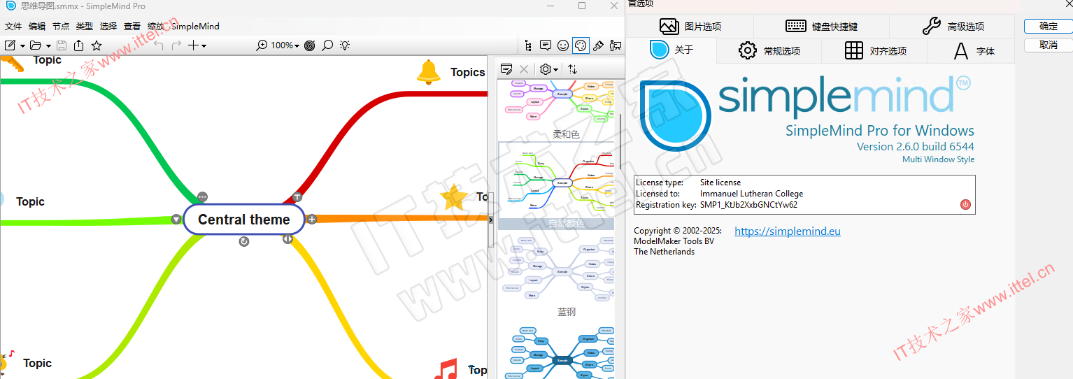Image resolution: width=1073 pixels, height=379 pixels.
Task: Click the search magnifier icon
Action: pos(327,45)
